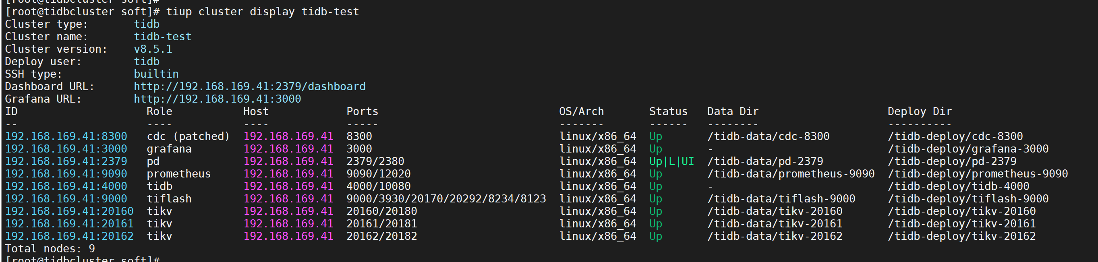Click the cluster version v8.5.1 value
The height and width of the screenshot is (262, 1098).
tap(153, 49)
